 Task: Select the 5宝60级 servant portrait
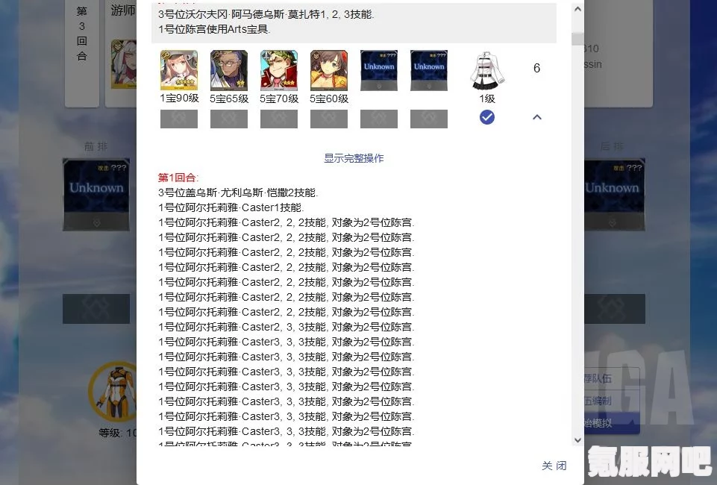(329, 70)
